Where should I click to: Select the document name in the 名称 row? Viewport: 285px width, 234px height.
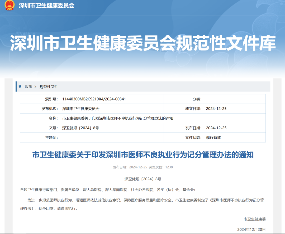(118, 118)
